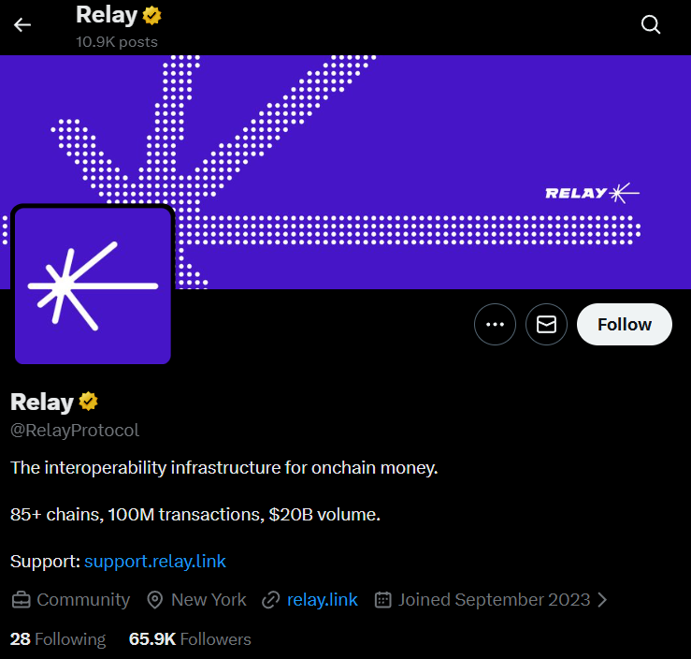Open search with the magnifier icon
691x659 pixels.
click(651, 25)
